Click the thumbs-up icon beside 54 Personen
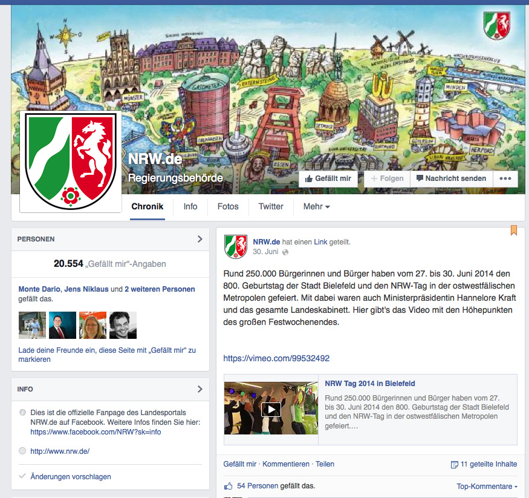 pos(229,486)
